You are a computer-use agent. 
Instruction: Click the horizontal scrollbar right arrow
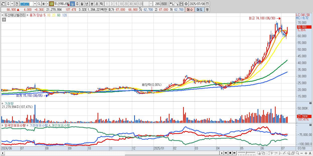pyautogui.click(x=222, y=153)
